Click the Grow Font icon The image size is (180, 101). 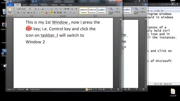pyautogui.click(x=36, y=9)
